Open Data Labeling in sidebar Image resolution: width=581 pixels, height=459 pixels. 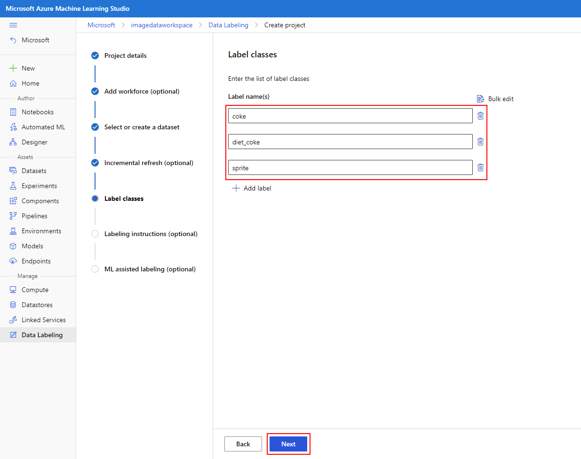point(38,335)
